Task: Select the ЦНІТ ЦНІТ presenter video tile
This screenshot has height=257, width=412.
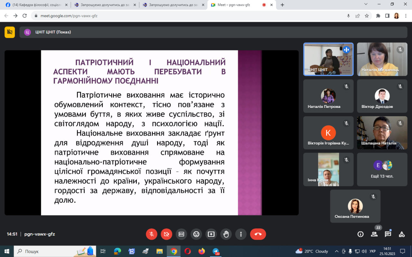Action: (328, 59)
